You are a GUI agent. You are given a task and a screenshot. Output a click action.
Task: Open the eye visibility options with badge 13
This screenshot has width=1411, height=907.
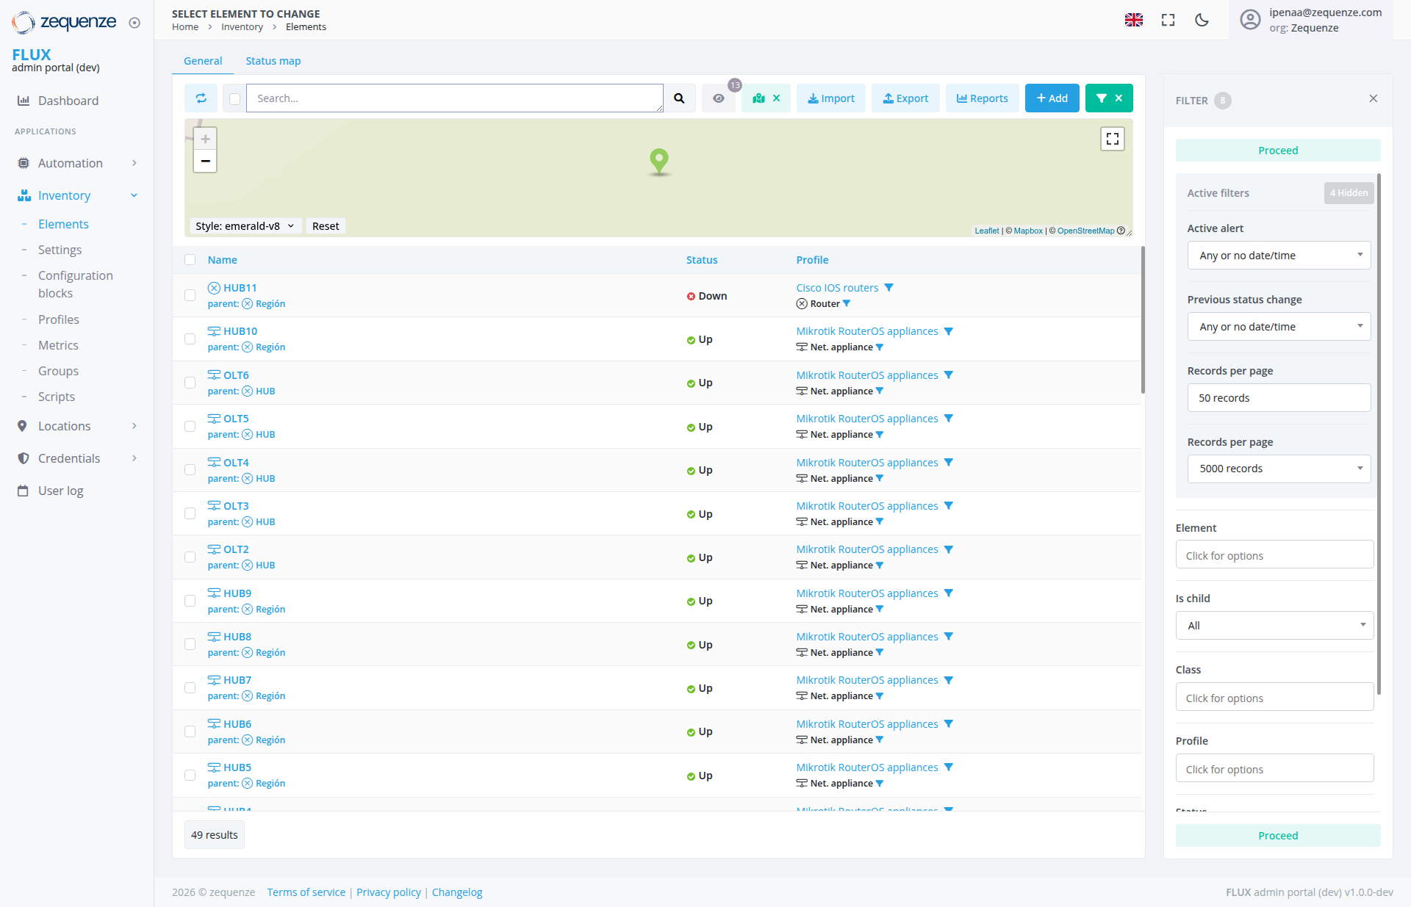point(719,98)
